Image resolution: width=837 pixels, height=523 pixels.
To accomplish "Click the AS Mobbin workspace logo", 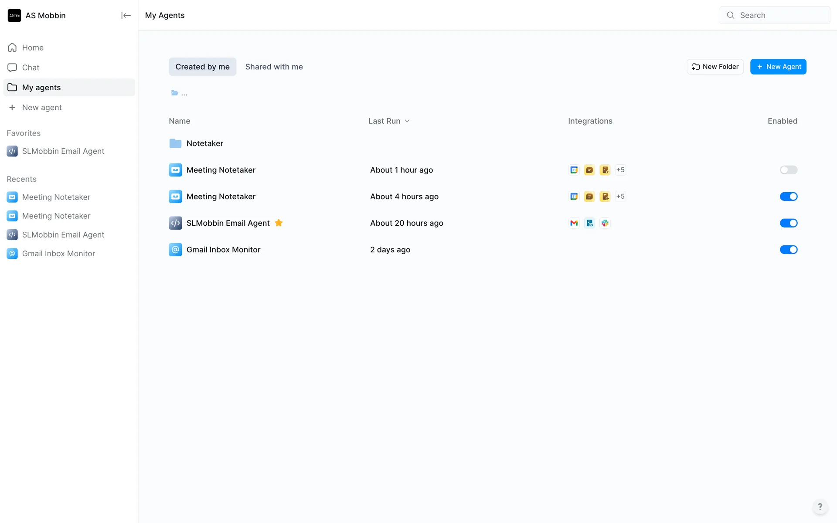I will click(14, 15).
